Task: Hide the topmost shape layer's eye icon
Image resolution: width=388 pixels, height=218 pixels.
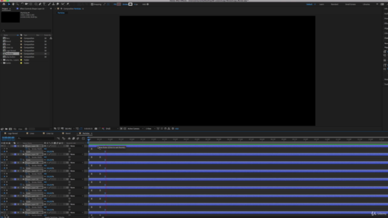Action: pos(2,146)
